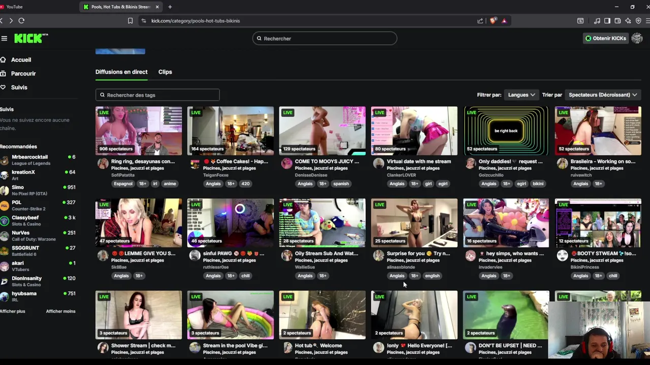650x365 pixels.
Task: Open recommended channel SSGGRUNT
Action: coord(38,251)
